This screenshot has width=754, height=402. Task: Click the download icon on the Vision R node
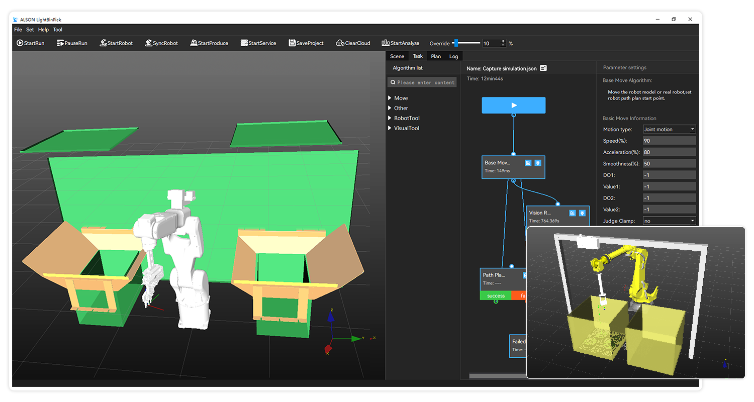[583, 213]
